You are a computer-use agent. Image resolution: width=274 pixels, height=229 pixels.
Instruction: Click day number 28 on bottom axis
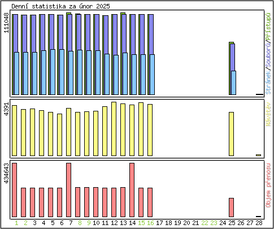tap(259, 223)
